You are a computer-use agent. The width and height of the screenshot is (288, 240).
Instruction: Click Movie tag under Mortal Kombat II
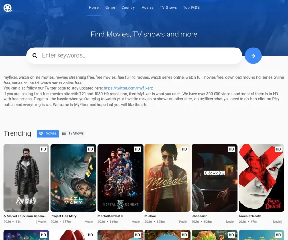pos(136,222)
